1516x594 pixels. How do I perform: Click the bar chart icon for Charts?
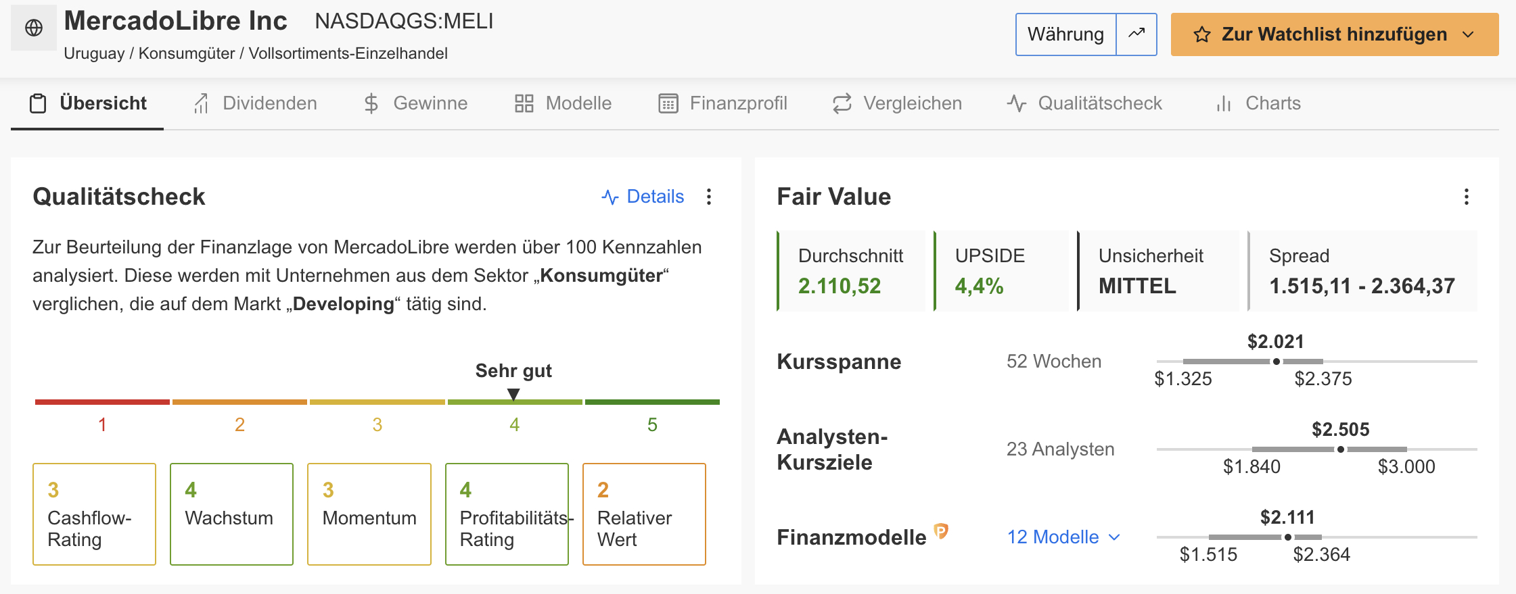tap(1224, 103)
